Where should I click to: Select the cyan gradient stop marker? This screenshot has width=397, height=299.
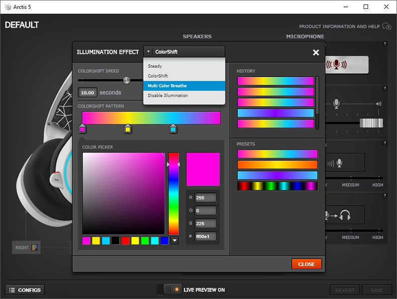(173, 129)
